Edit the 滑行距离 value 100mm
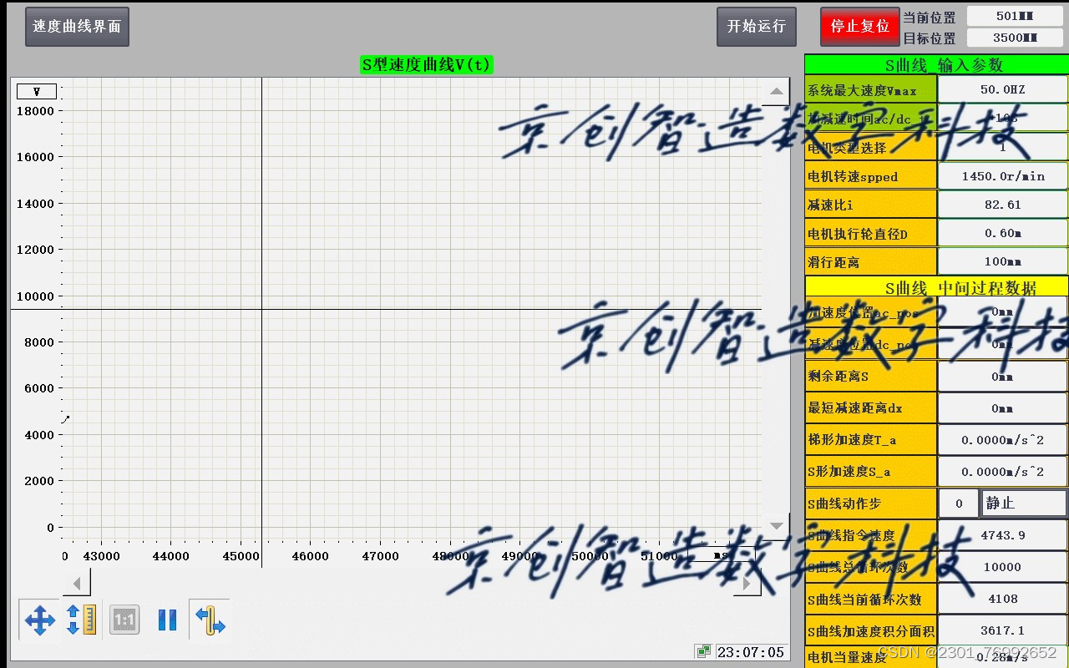 tap(1002, 262)
